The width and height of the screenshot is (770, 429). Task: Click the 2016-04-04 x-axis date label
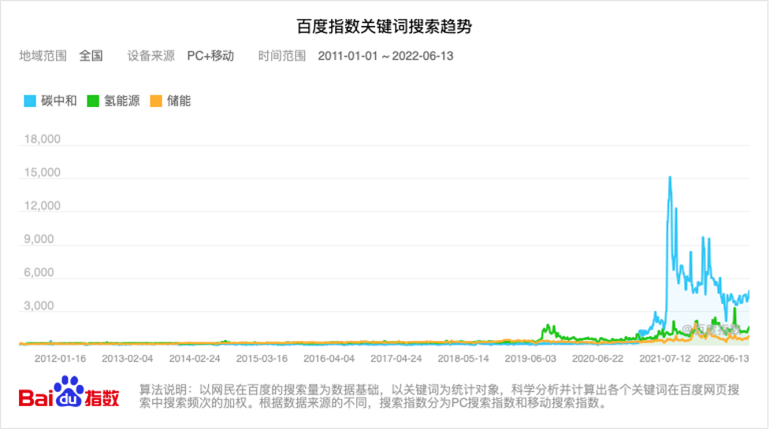click(329, 357)
